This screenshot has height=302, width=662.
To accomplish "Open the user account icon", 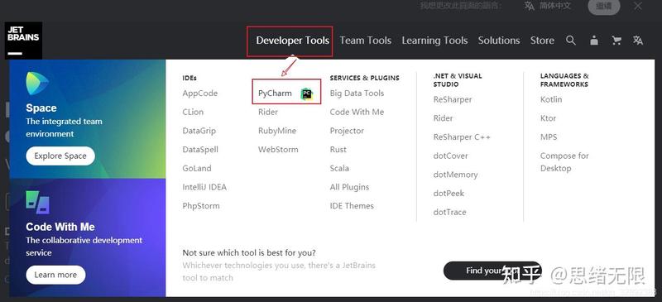I will coord(594,41).
